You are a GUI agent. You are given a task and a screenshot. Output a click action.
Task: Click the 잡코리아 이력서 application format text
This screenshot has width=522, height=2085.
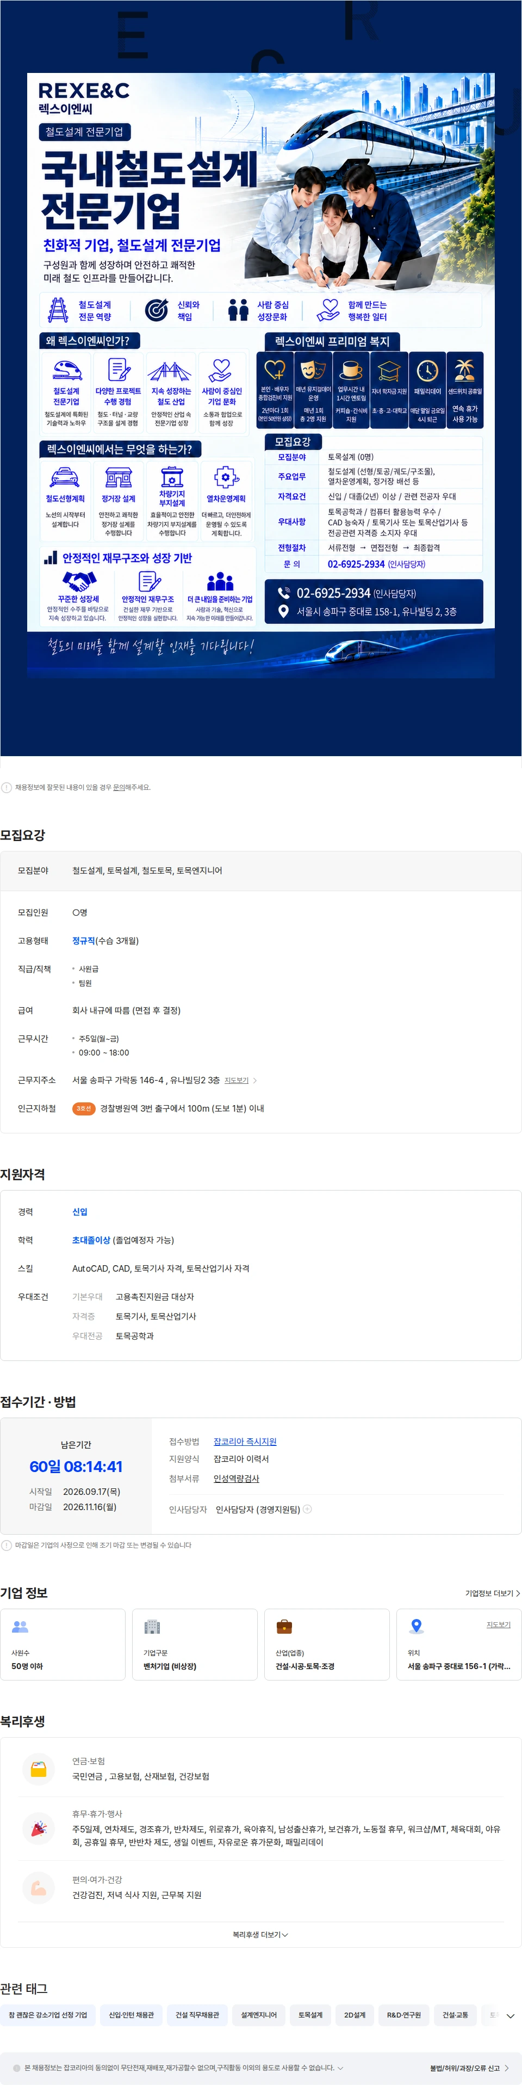coord(241,1458)
